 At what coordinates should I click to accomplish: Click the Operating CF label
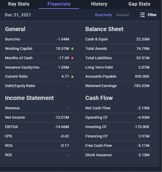(97, 117)
